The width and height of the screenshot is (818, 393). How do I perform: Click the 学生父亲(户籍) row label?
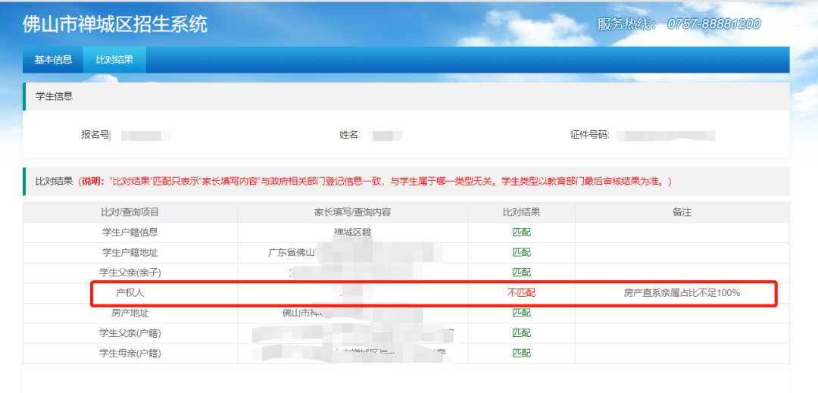click(130, 332)
